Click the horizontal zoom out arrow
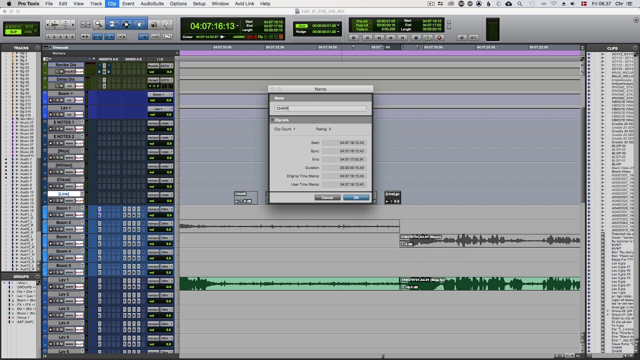This screenshot has height=360, width=640. 47,24
